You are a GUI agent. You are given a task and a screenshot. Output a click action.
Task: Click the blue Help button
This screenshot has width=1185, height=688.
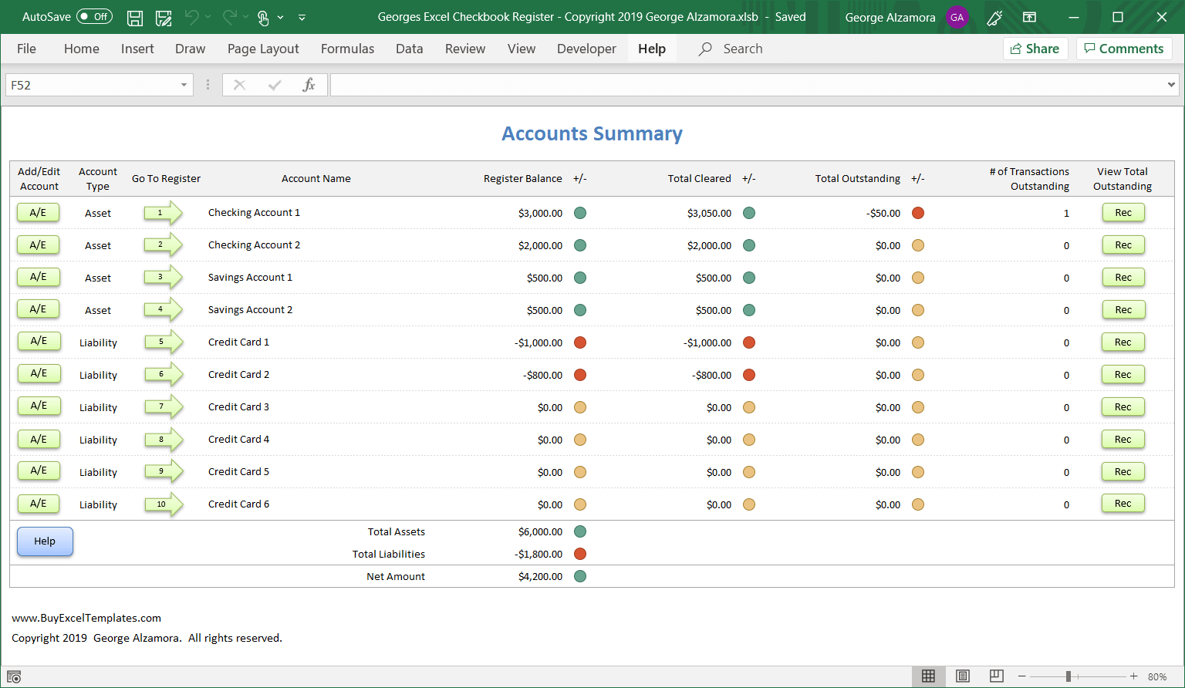tap(45, 541)
